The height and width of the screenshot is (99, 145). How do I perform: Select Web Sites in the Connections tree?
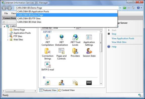(x=18, y=39)
